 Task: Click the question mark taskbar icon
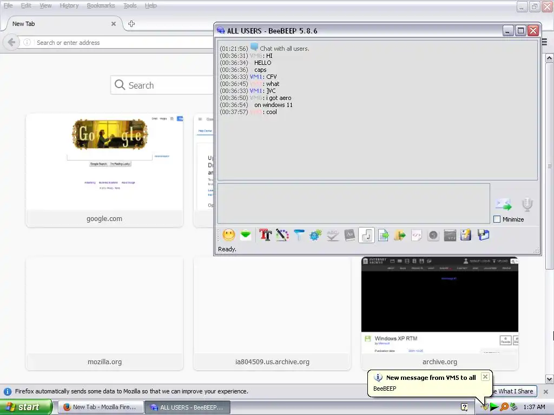point(464,407)
